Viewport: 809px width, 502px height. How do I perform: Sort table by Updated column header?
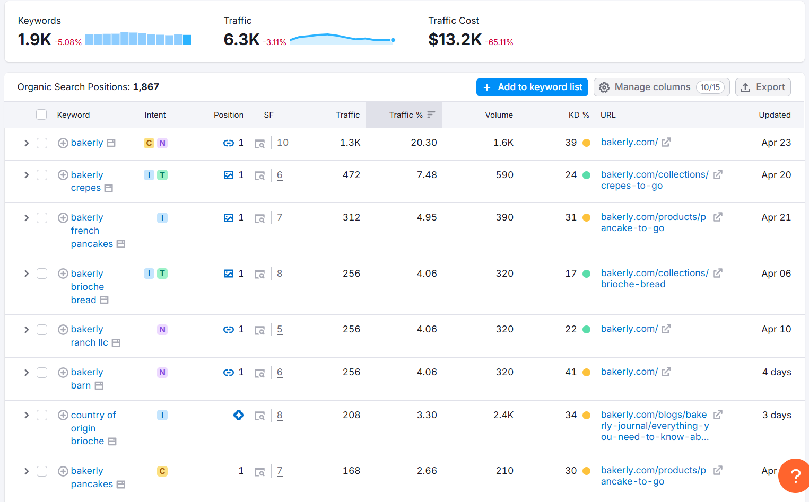(775, 115)
